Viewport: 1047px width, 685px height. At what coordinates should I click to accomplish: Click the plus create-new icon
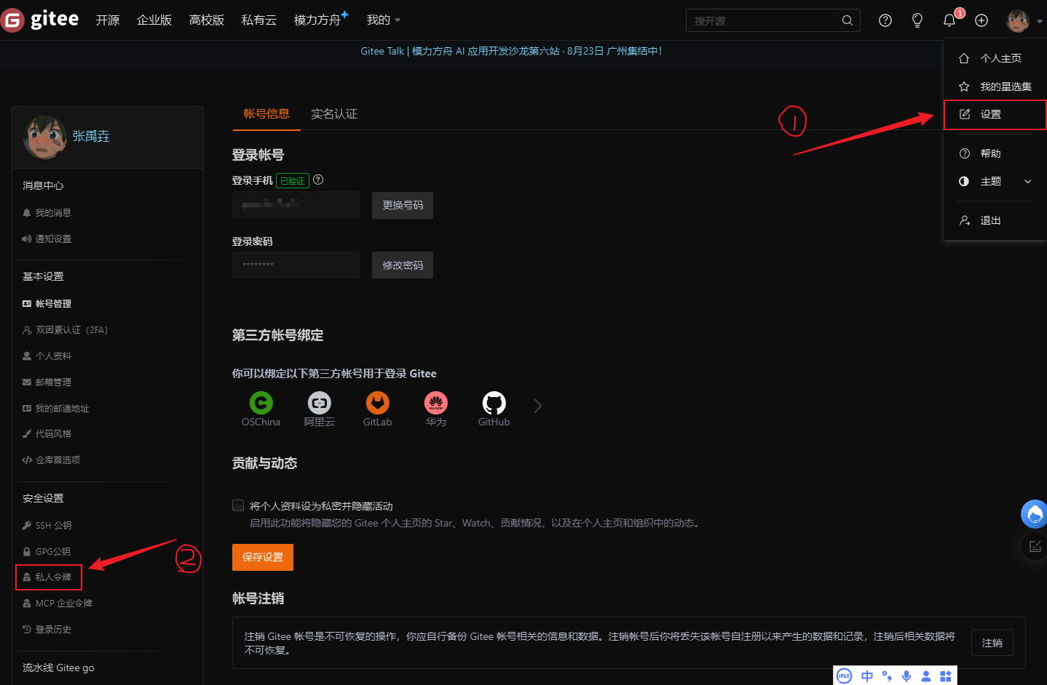pos(981,20)
